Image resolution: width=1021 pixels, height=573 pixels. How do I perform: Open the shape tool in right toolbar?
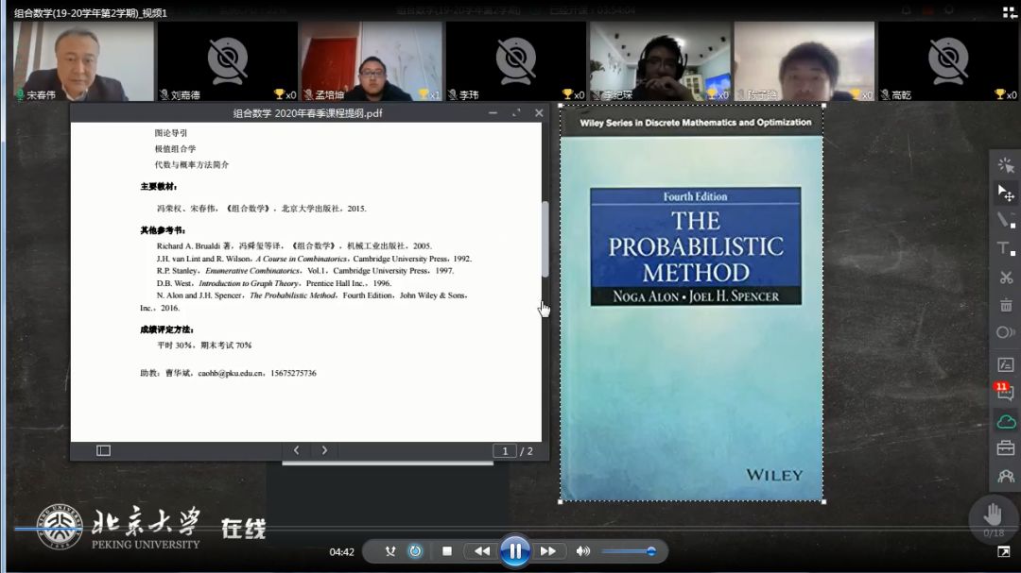[1006, 333]
